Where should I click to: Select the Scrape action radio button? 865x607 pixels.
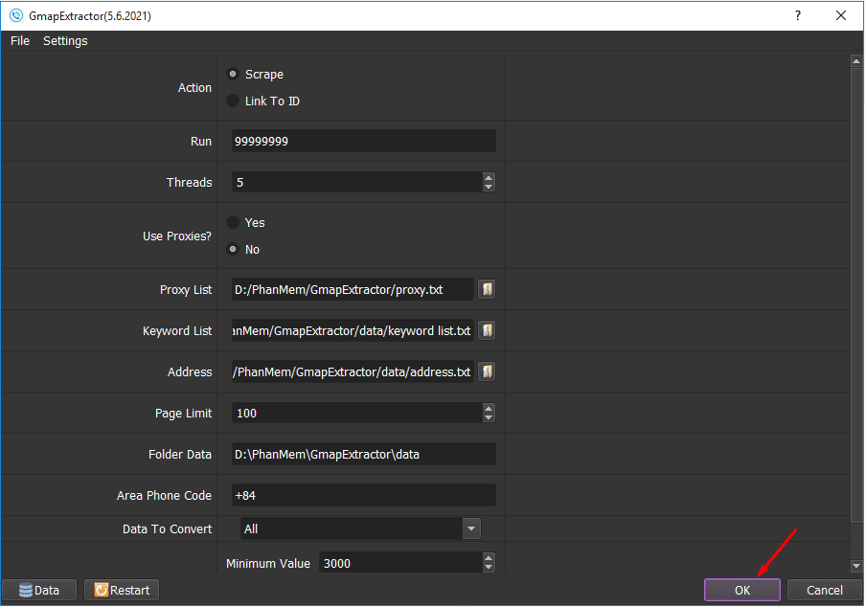(x=233, y=74)
